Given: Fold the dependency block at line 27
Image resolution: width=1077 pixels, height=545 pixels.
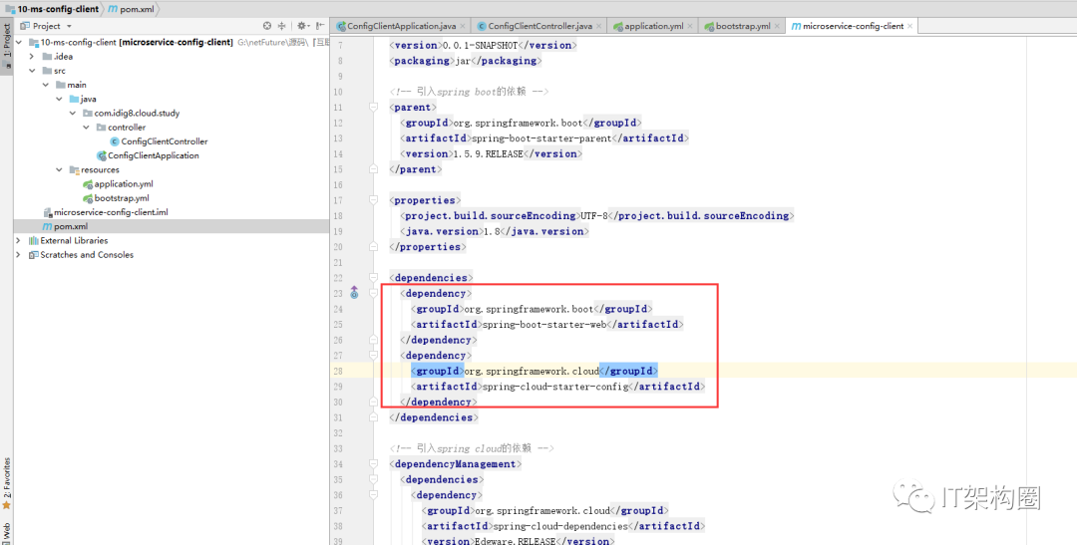Looking at the screenshot, I should 373,355.
